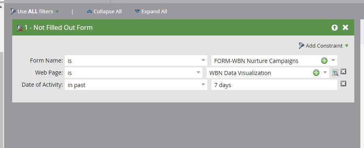Delete the Date of Activity constraint

click(343, 83)
